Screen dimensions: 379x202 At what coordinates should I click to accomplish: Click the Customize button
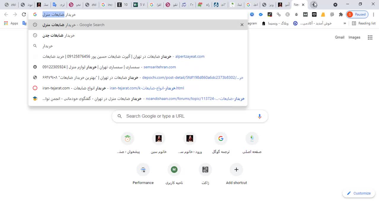click(359, 193)
